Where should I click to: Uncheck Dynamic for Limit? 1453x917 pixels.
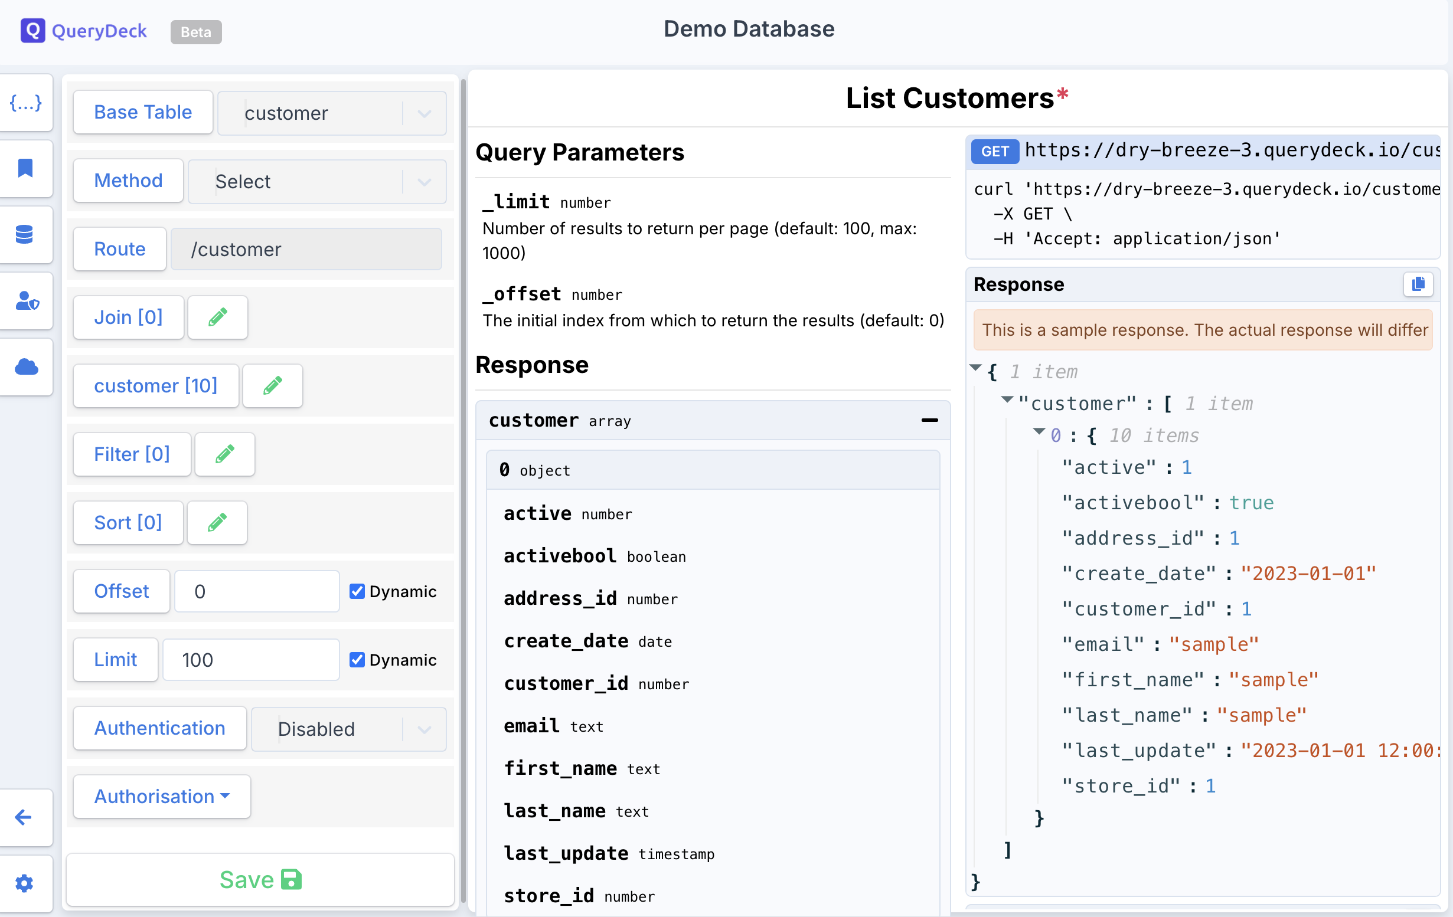pyautogui.click(x=357, y=660)
